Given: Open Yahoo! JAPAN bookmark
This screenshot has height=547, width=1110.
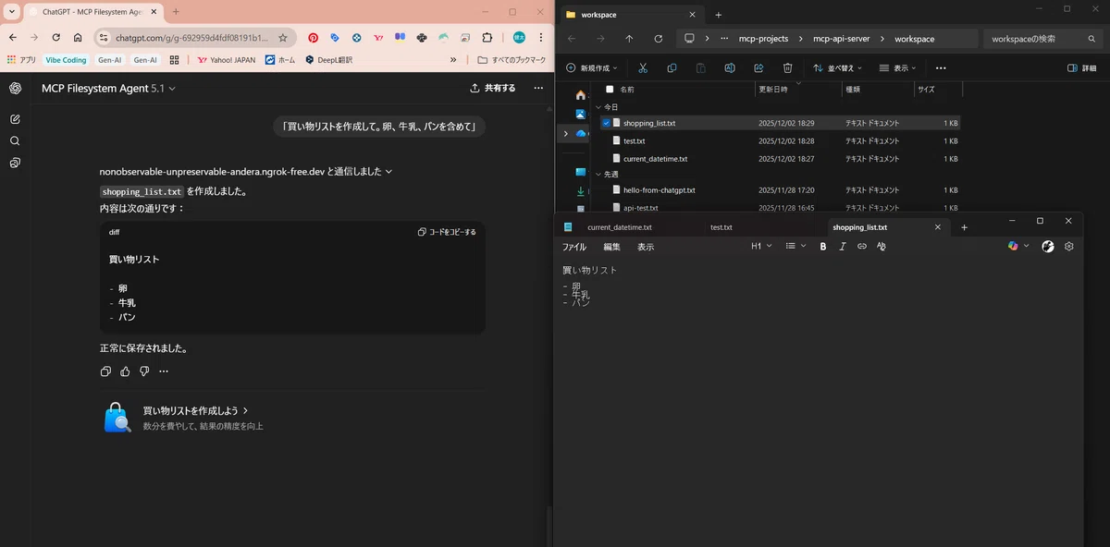Looking at the screenshot, I should (226, 60).
